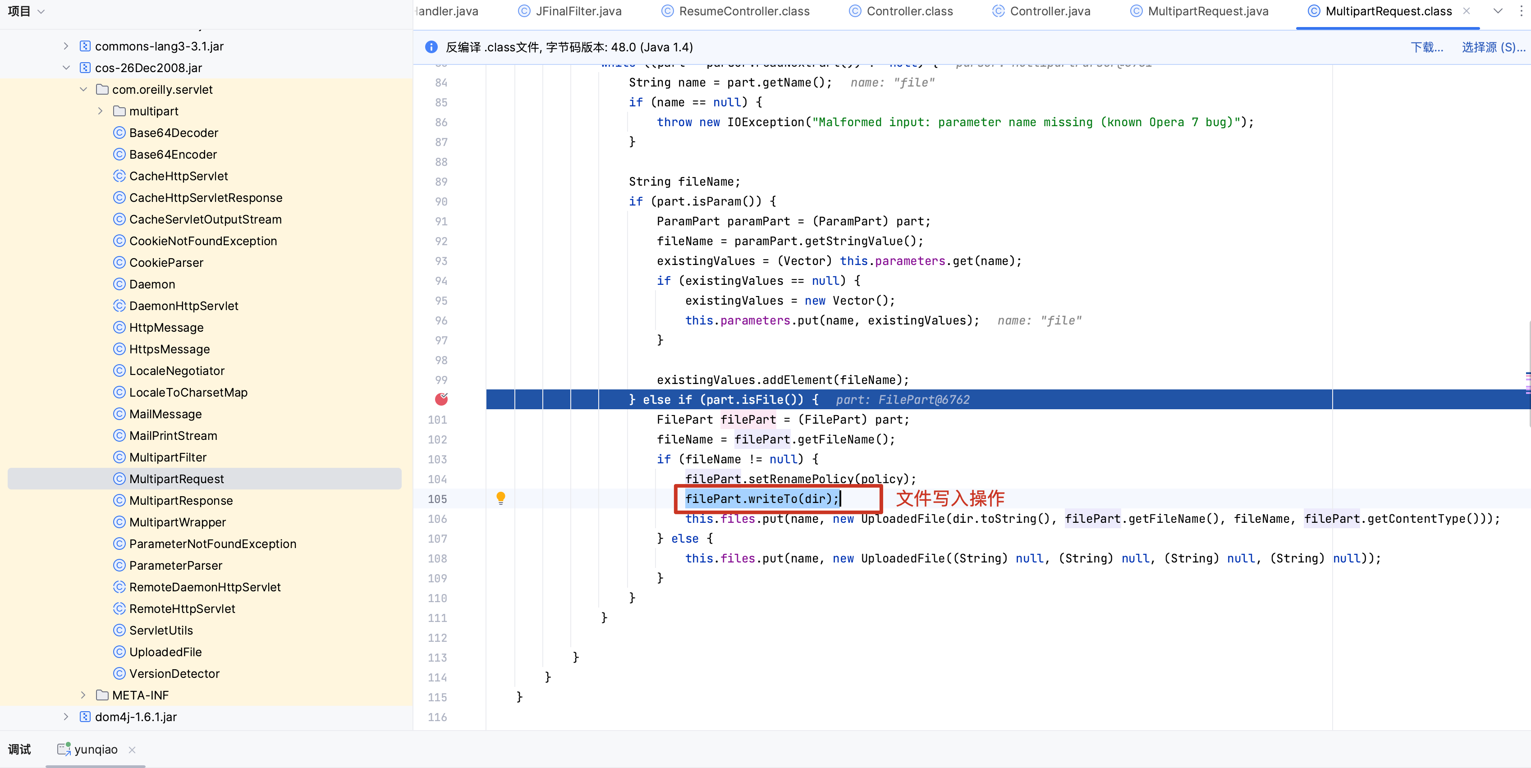This screenshot has width=1531, height=768.
Task: Open the three-dot editor tabs menu
Action: pyautogui.click(x=1522, y=11)
